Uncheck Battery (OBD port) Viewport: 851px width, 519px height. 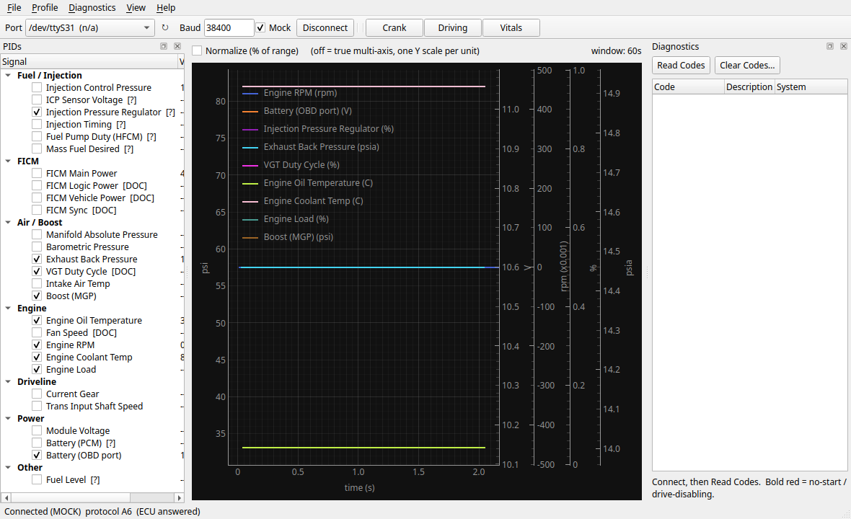[37, 455]
